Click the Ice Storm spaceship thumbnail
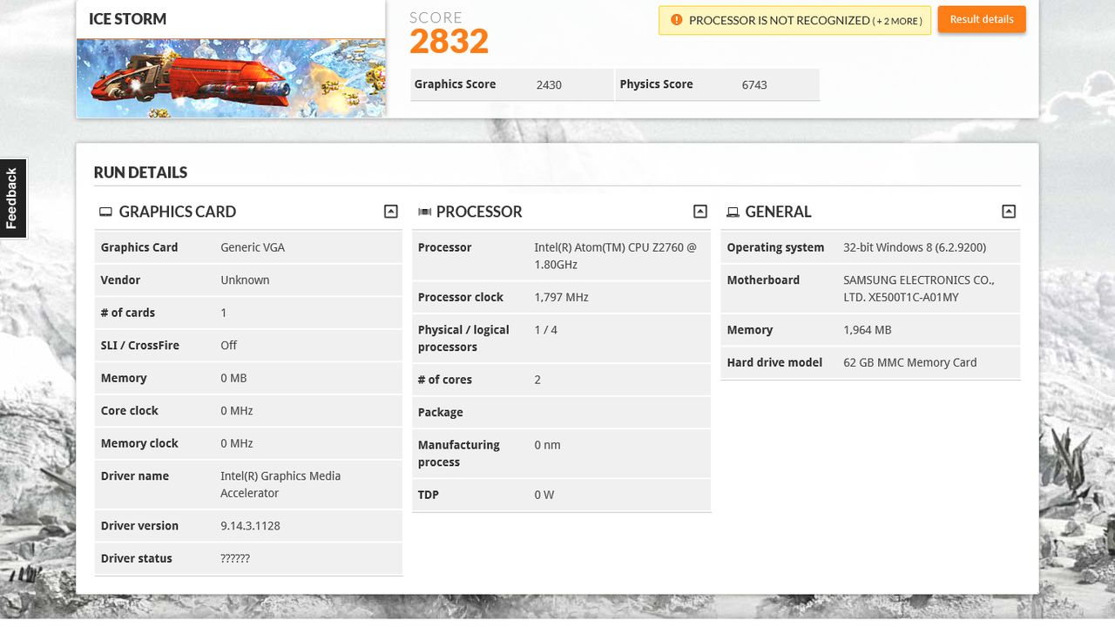Image resolution: width=1115 pixels, height=627 pixels. click(x=231, y=78)
